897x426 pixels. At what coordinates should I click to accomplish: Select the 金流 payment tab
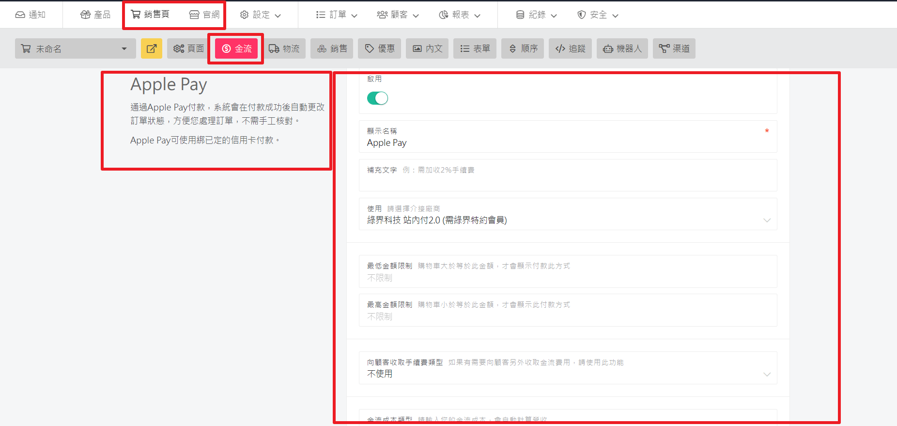236,48
